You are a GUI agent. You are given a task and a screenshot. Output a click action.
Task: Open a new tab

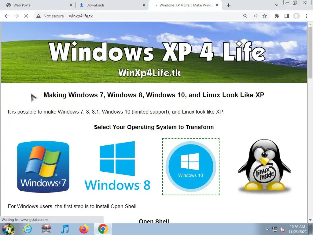pos(229,5)
